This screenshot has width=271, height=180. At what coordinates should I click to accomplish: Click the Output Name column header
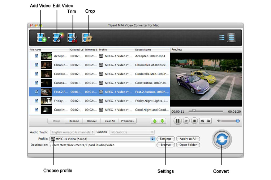pyautogui.click(x=152, y=50)
